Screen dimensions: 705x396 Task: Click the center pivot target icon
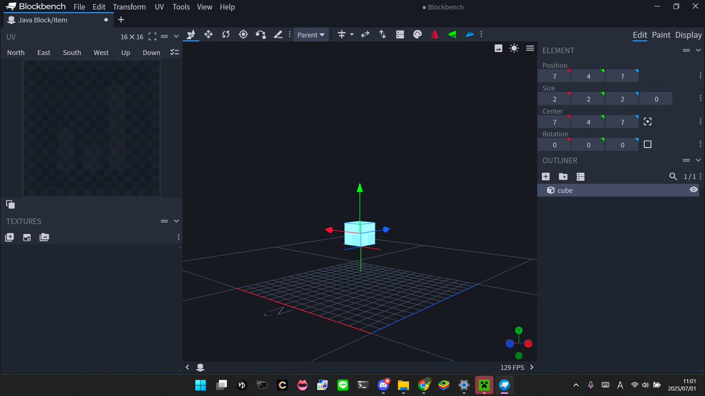[x=647, y=121]
